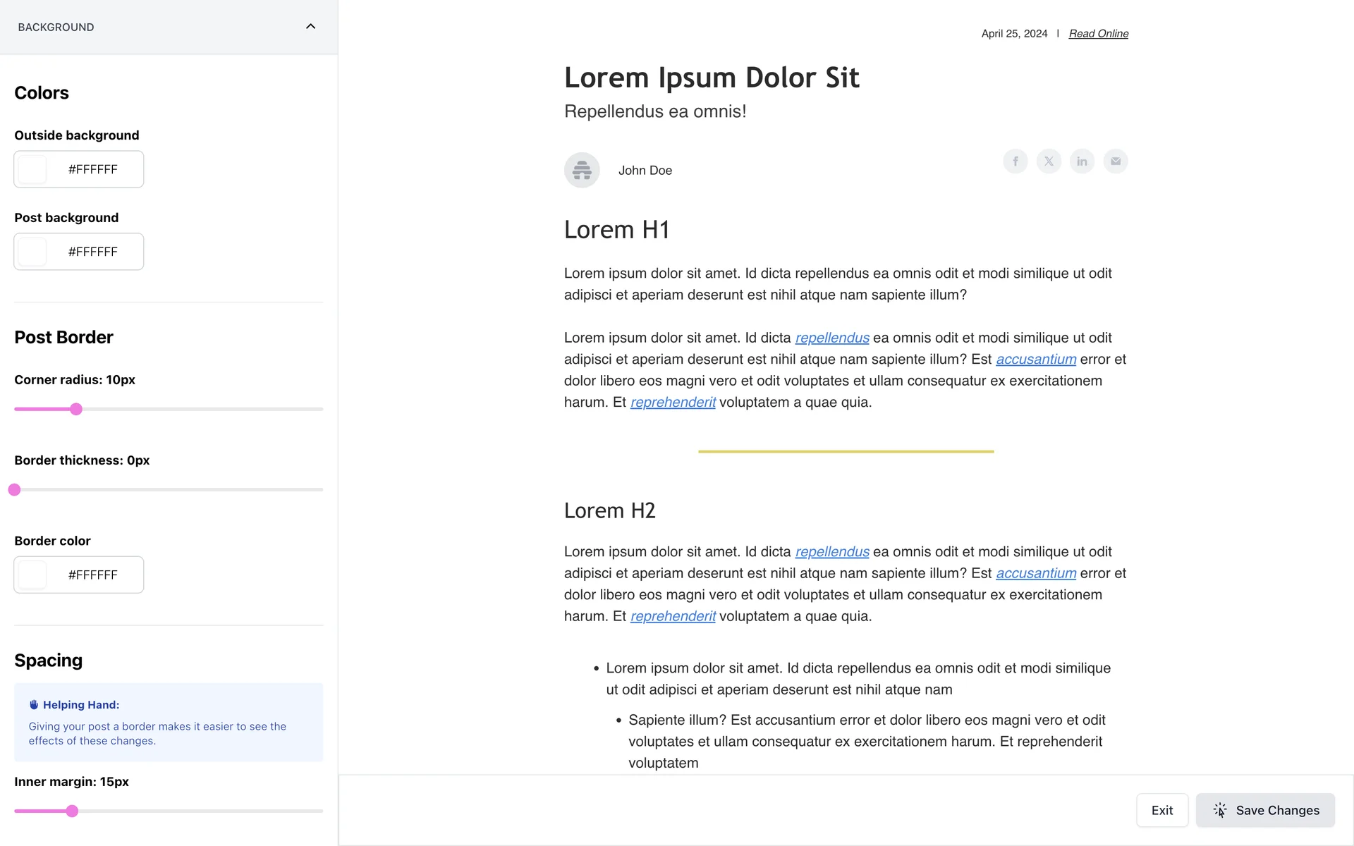The height and width of the screenshot is (846, 1354).
Task: Click Outside background hex value field
Action: pyautogui.click(x=93, y=169)
